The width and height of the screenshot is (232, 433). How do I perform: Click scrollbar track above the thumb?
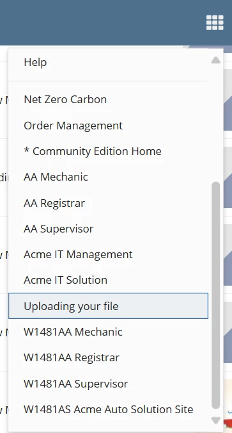(x=216, y=123)
